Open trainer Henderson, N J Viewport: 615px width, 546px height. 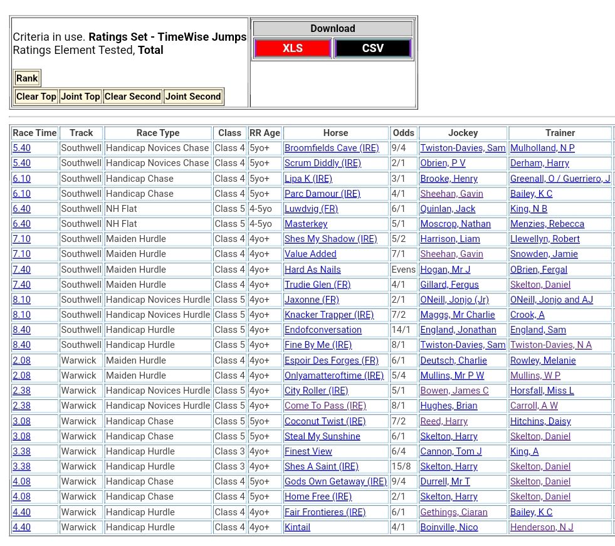click(x=542, y=527)
